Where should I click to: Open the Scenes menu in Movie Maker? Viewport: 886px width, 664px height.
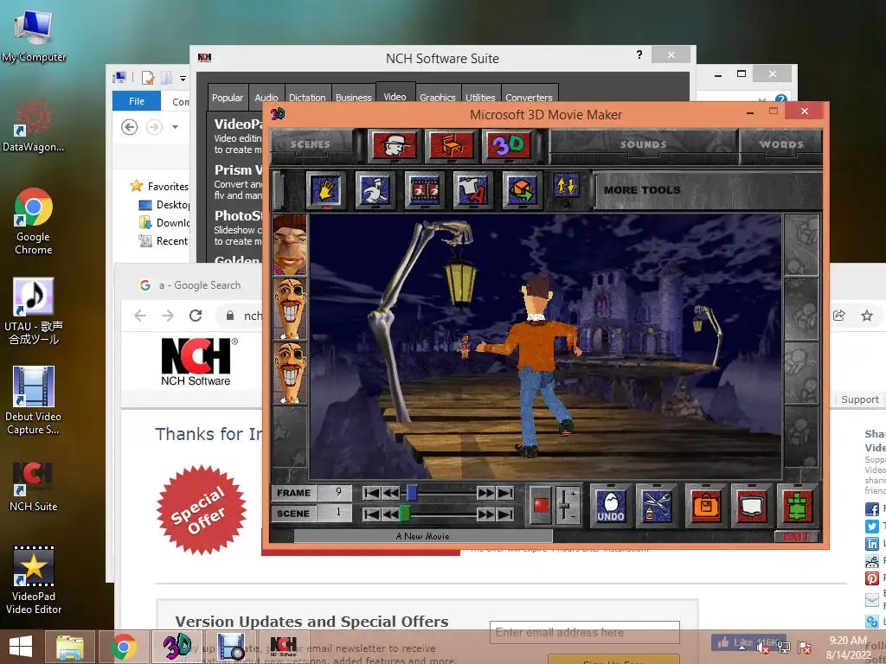pos(311,144)
